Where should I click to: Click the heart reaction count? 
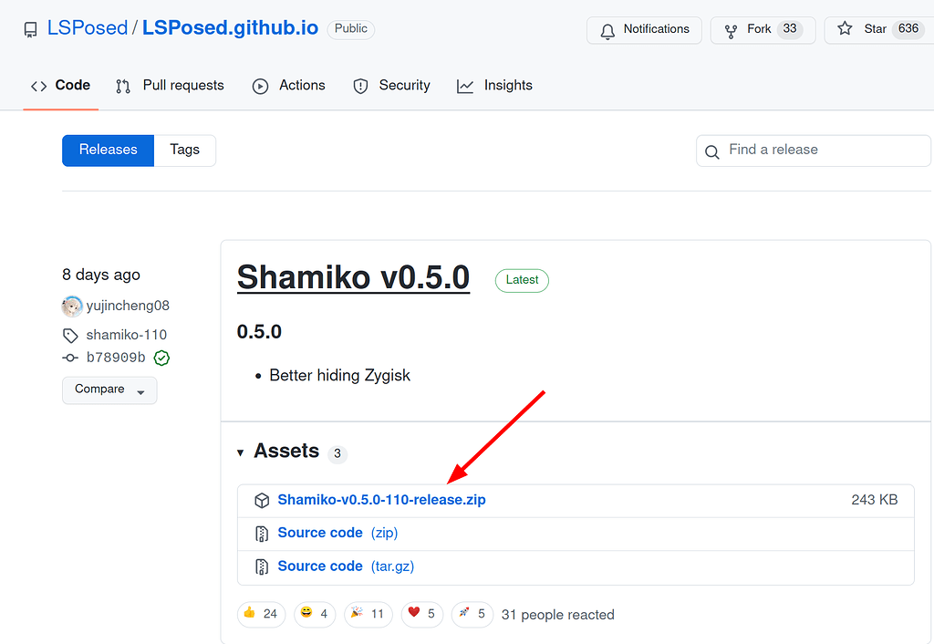tap(421, 614)
